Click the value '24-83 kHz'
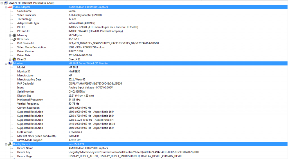 [74, 100]
